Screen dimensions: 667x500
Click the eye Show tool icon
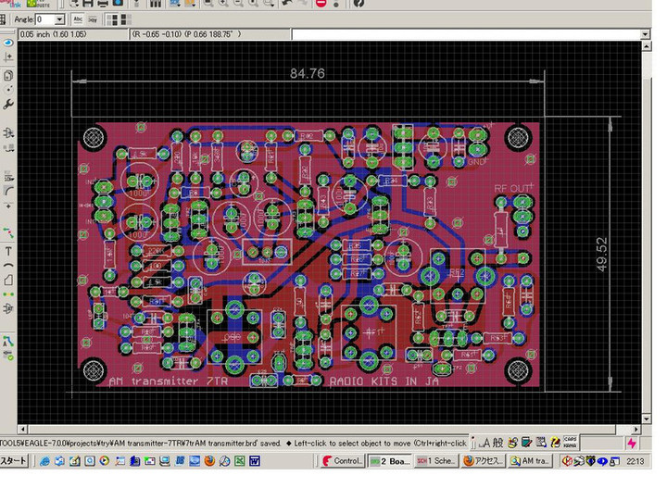(x=8, y=42)
